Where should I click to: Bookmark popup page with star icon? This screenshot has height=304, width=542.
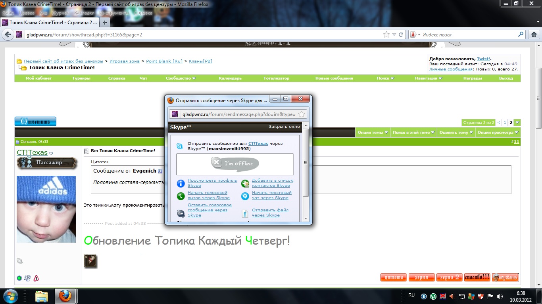[x=301, y=114]
